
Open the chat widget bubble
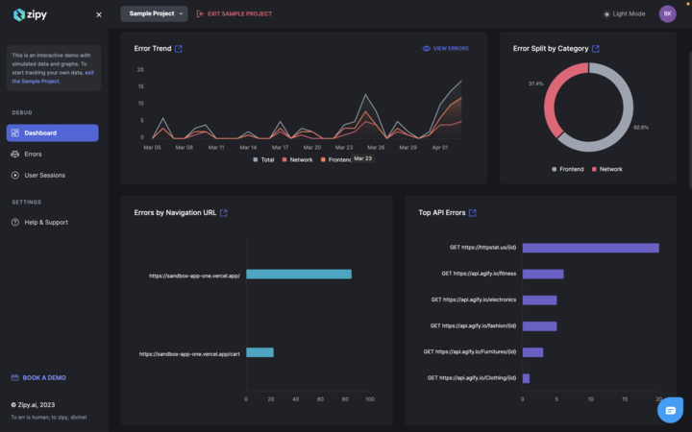coord(670,409)
